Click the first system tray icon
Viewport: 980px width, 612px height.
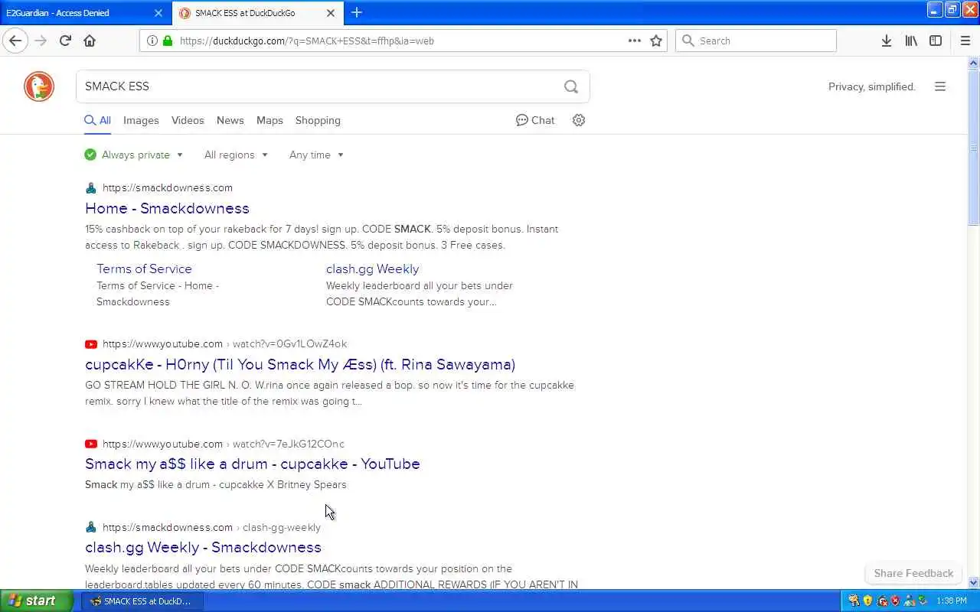click(854, 601)
